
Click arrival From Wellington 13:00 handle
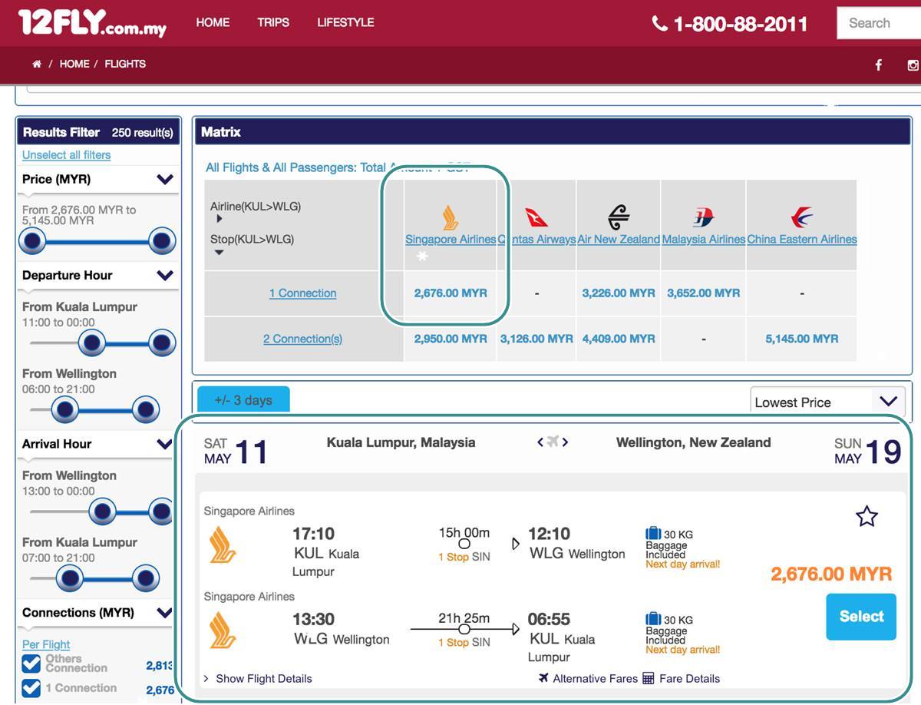click(102, 511)
